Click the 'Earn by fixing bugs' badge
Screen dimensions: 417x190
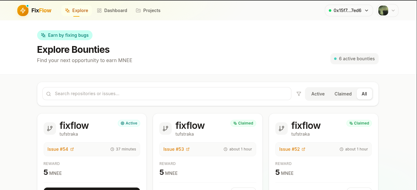click(x=65, y=35)
